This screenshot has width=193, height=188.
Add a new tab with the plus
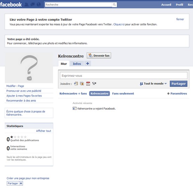[x=87, y=63]
